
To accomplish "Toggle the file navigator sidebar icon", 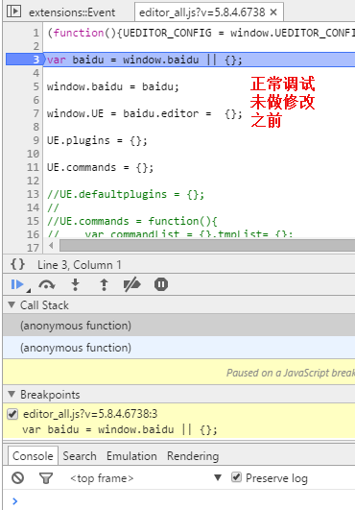I will point(14,12).
